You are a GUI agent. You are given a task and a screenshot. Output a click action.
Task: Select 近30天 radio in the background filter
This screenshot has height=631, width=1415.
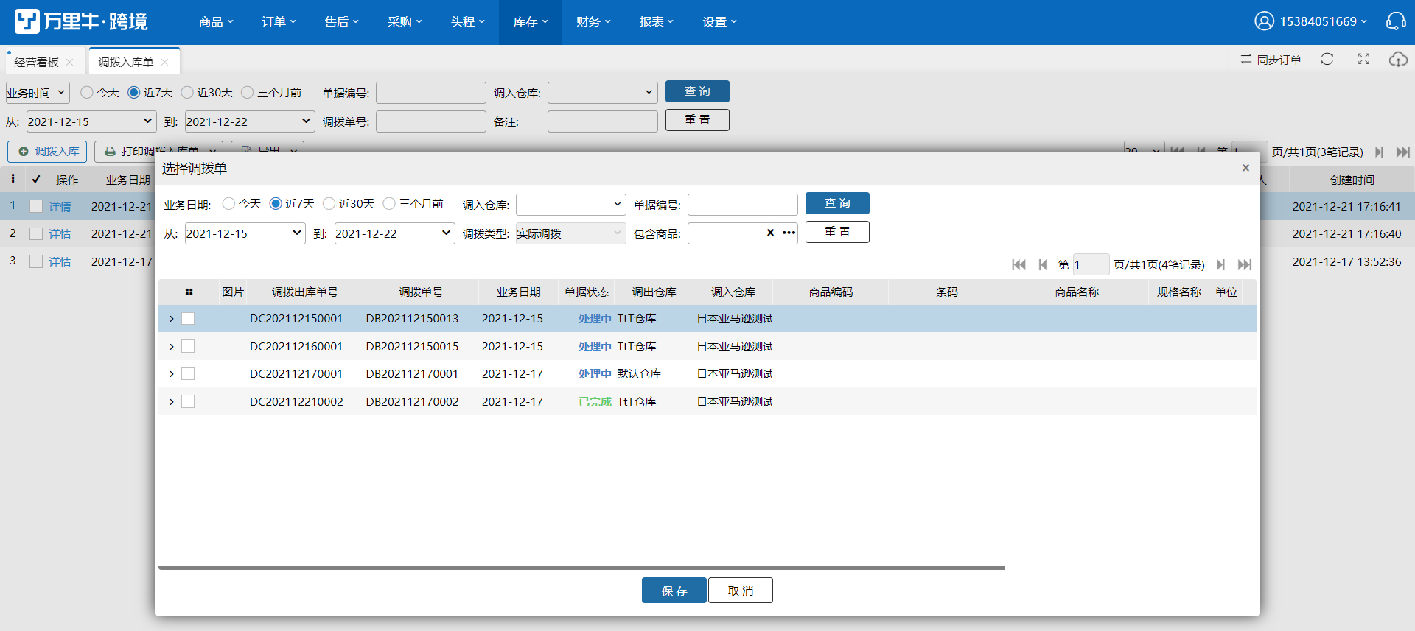point(187,92)
